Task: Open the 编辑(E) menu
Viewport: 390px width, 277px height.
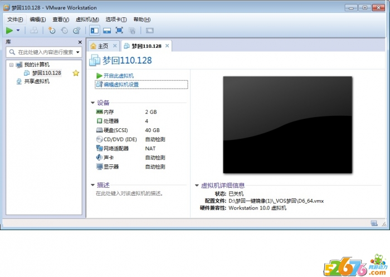Action: coord(37,20)
